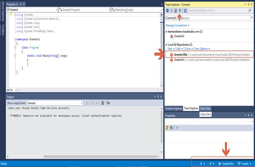Viewport: 255px width, 167px height.
Task: Click the New repository link
Action: [171, 49]
